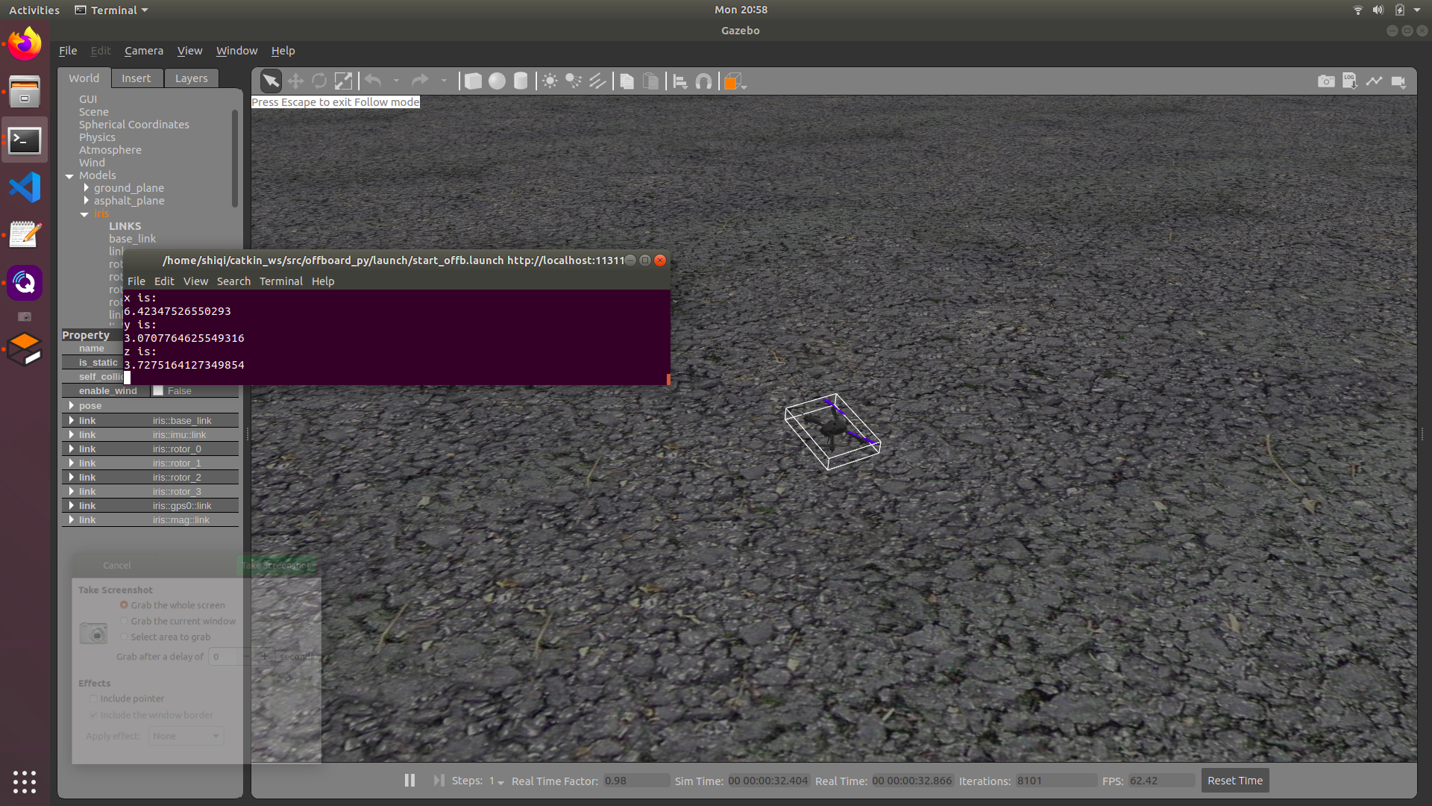Viewport: 1432px width, 806px height.
Task: Start video recording icon
Action: click(x=1398, y=81)
